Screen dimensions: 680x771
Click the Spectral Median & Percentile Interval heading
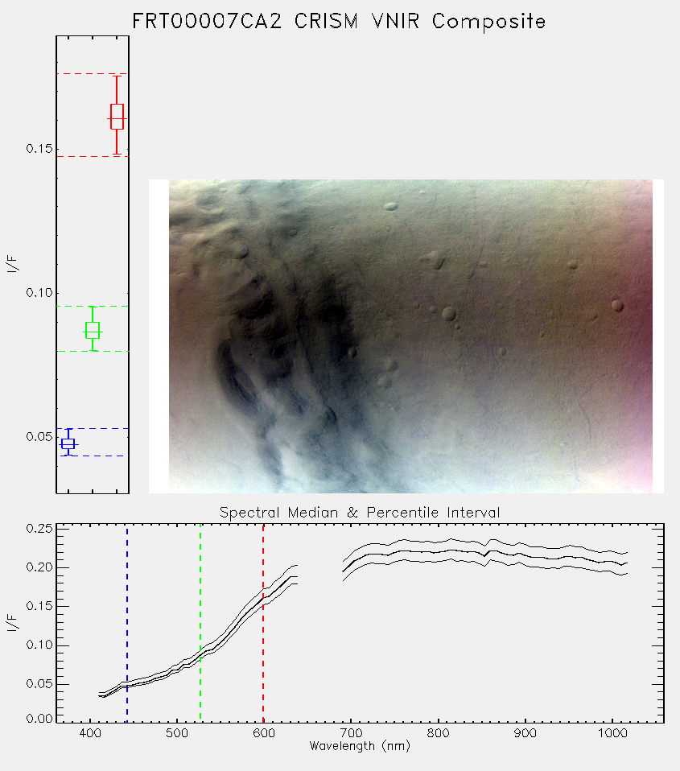(x=360, y=513)
